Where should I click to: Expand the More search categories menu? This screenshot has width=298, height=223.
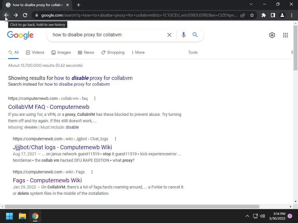tap(138, 53)
